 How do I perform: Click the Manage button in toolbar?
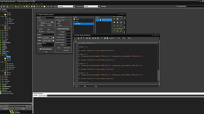pyautogui.click(x=104, y=6)
